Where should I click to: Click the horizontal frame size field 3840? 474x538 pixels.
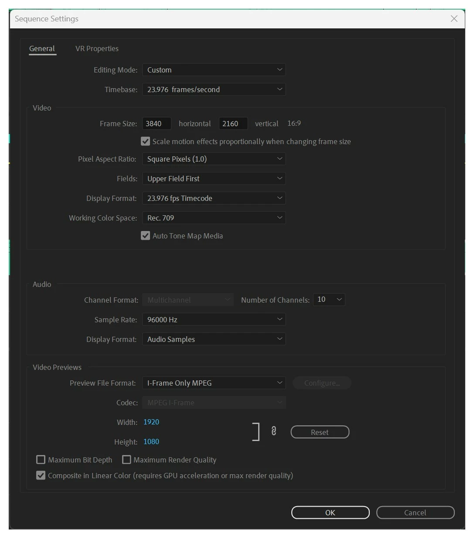157,124
